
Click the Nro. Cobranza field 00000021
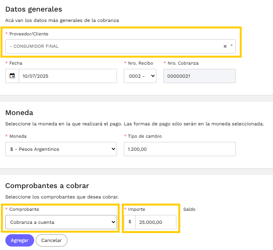(199, 76)
